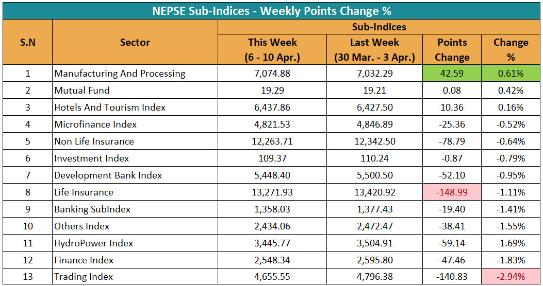543x286 pixels.
Task: Select the Banking SubIndex sector cell
Action: [x=92, y=209]
